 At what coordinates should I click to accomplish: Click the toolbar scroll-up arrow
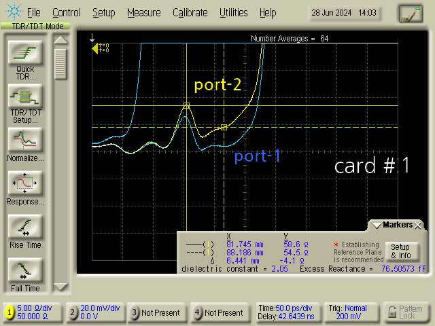(x=60, y=41)
